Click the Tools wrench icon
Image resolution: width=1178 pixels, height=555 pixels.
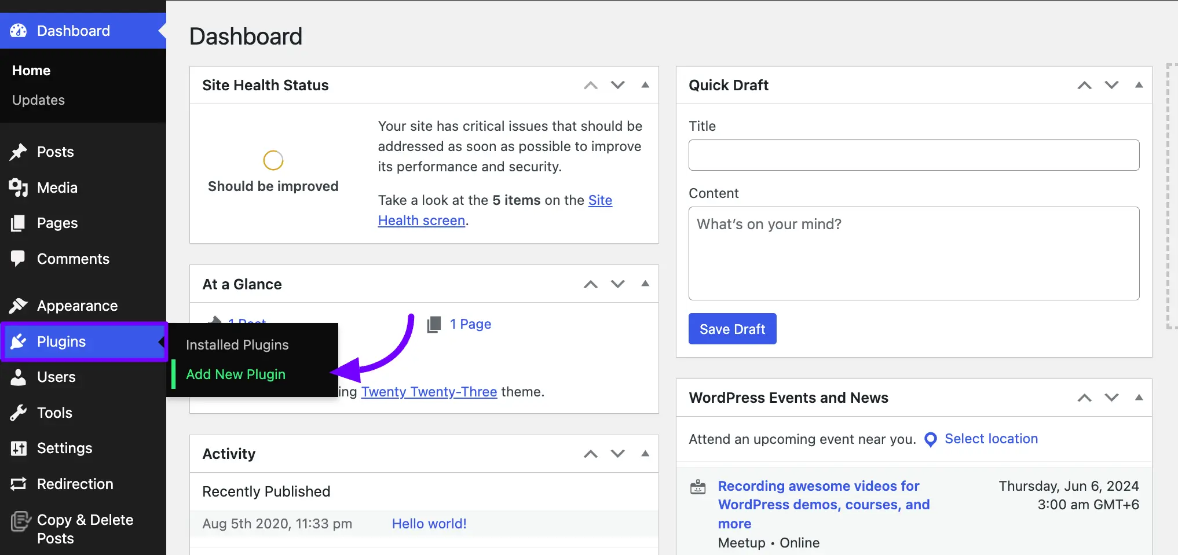(x=19, y=413)
